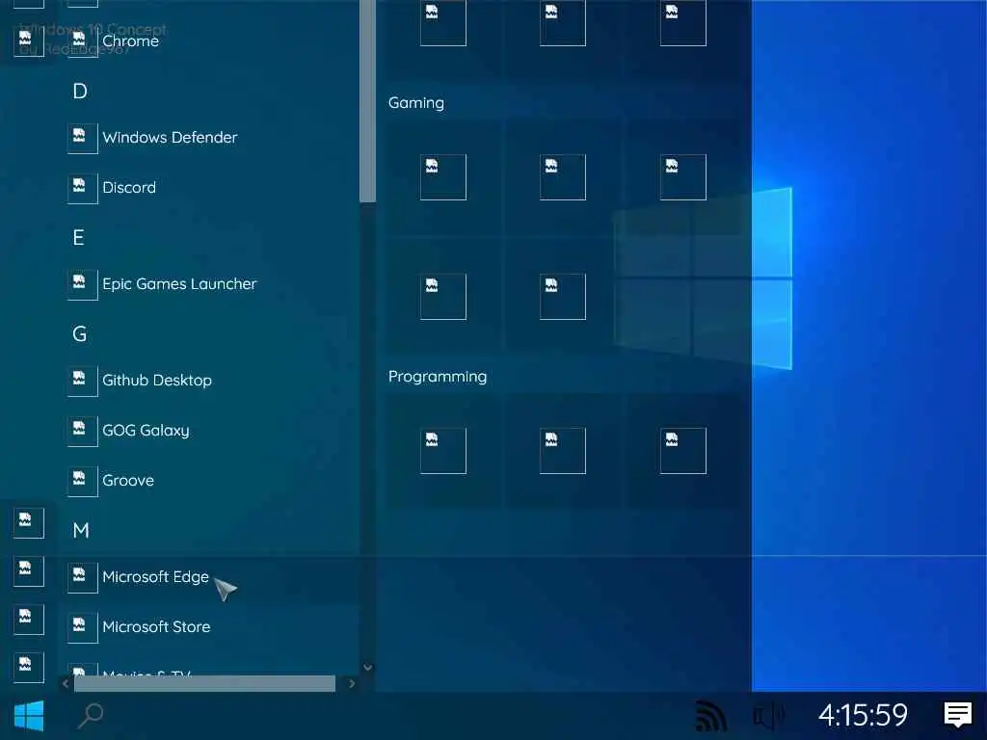Open first tile directly under Gaming header
Screen dimensions: 987x740
click(443, 177)
